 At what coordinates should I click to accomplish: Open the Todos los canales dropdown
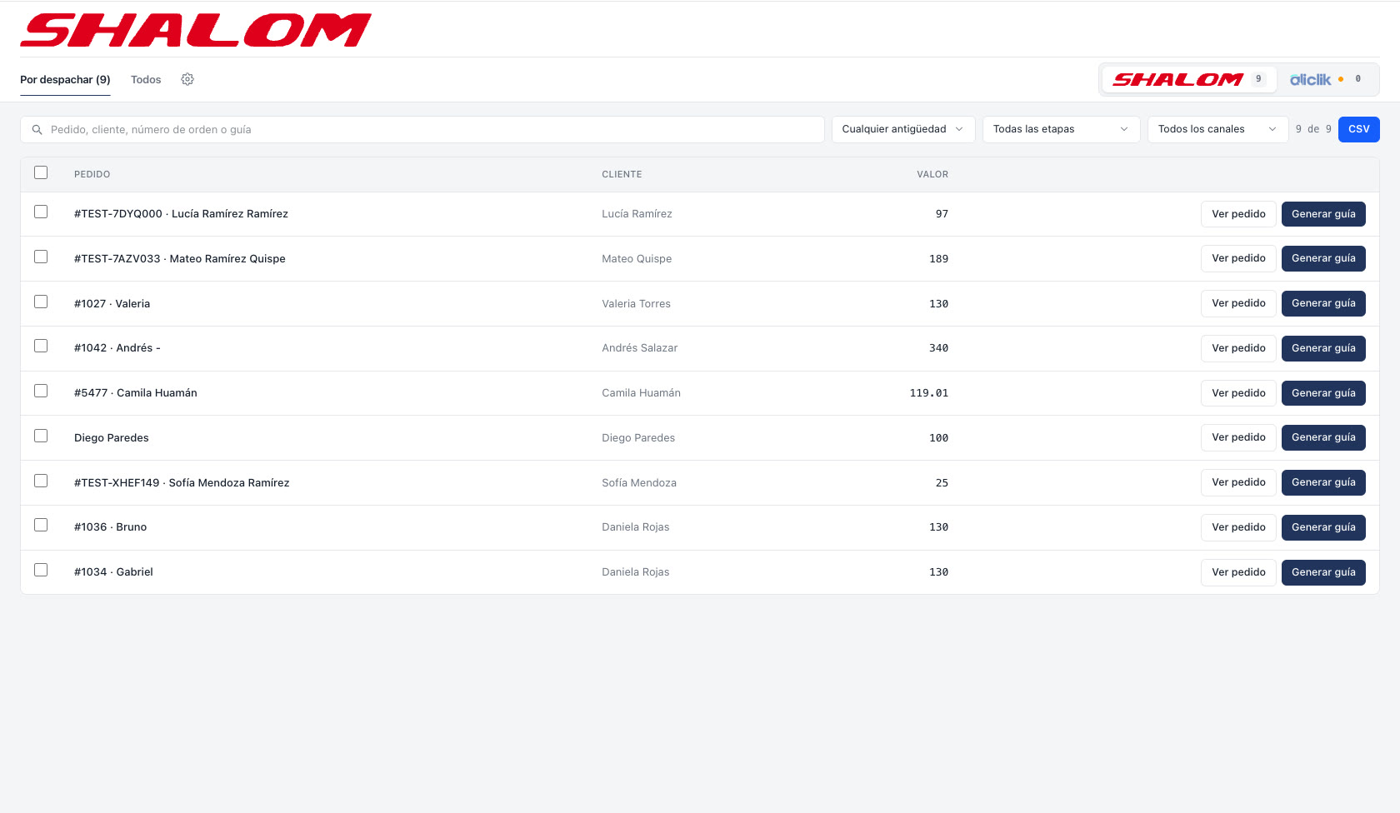click(x=1217, y=129)
